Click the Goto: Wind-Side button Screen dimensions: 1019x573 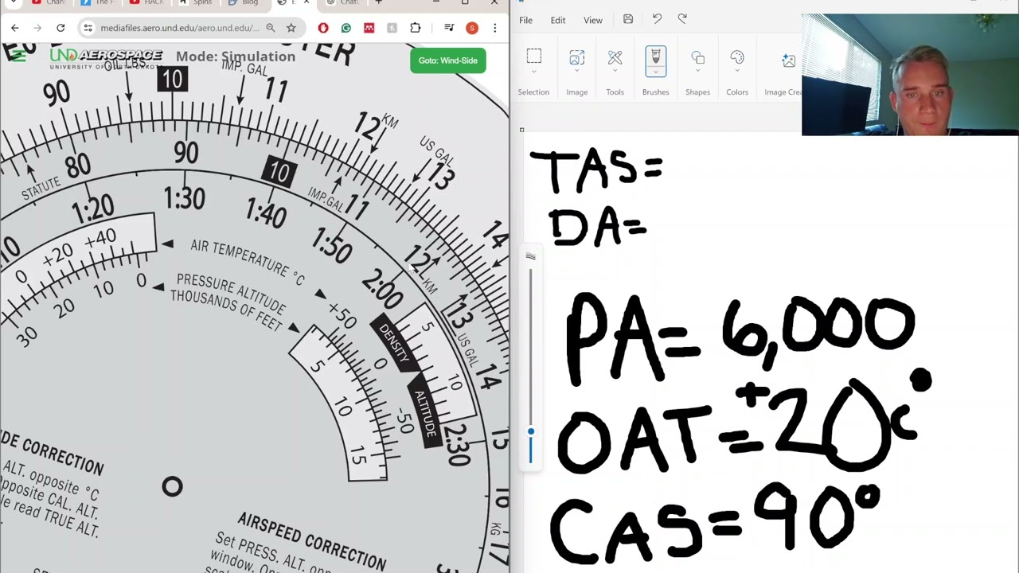[x=448, y=60]
